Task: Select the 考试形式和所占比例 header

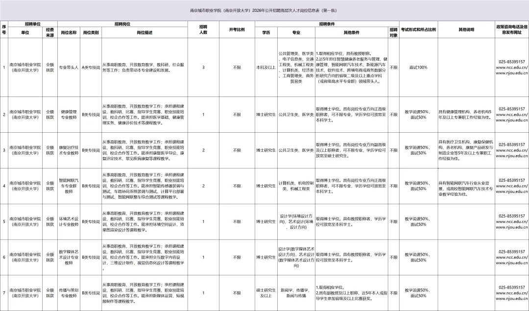Action: pyautogui.click(x=418, y=29)
